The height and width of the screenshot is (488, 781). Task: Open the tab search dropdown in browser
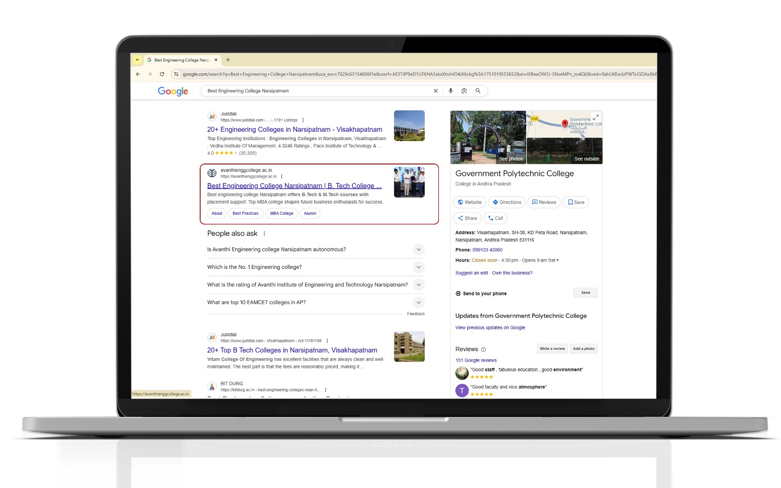click(x=137, y=60)
